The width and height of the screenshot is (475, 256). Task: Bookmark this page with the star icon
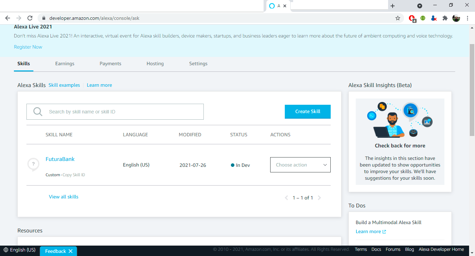tap(398, 18)
